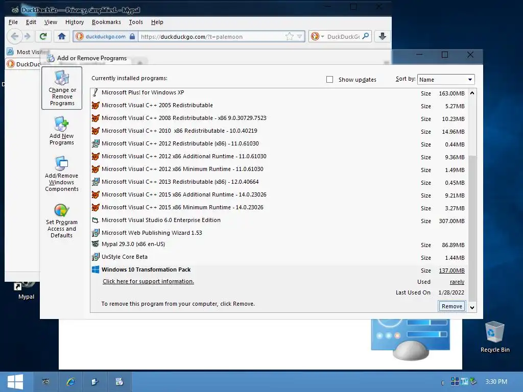Open the Sort by Name dropdown

click(445, 80)
